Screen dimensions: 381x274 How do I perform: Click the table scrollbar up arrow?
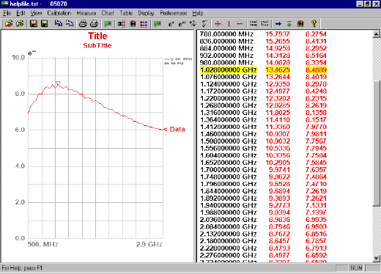pos(377,34)
